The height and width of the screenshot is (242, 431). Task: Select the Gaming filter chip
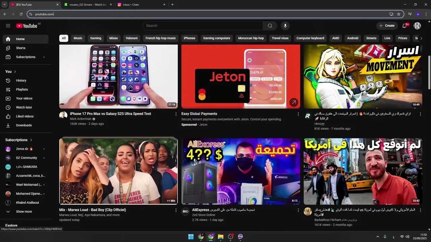pos(96,38)
